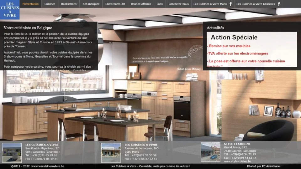Click the Actualités heading
Screen dimensions: 301x169
[215, 28]
